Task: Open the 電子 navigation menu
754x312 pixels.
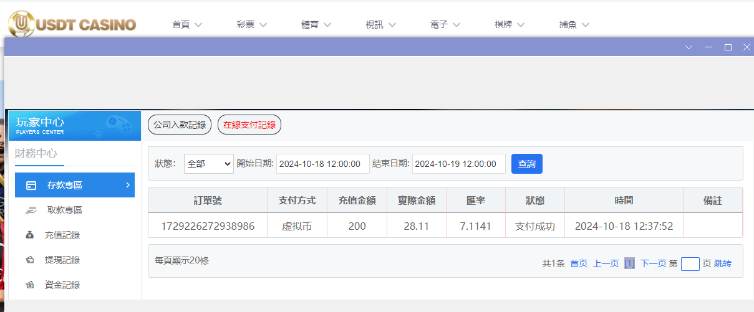Action: coord(445,25)
